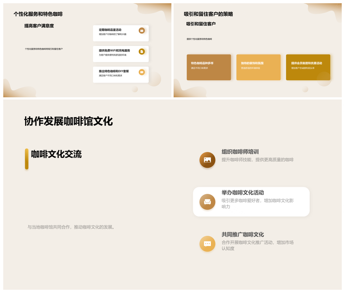Select the 独特的装饰和氛围 light orange card
The image size is (345, 293).
(258, 67)
